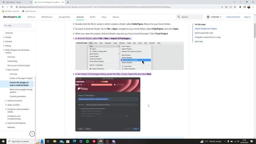The height and width of the screenshot is (144, 256).
Task: Open Releases in the sidebar
Action: click(11, 127)
